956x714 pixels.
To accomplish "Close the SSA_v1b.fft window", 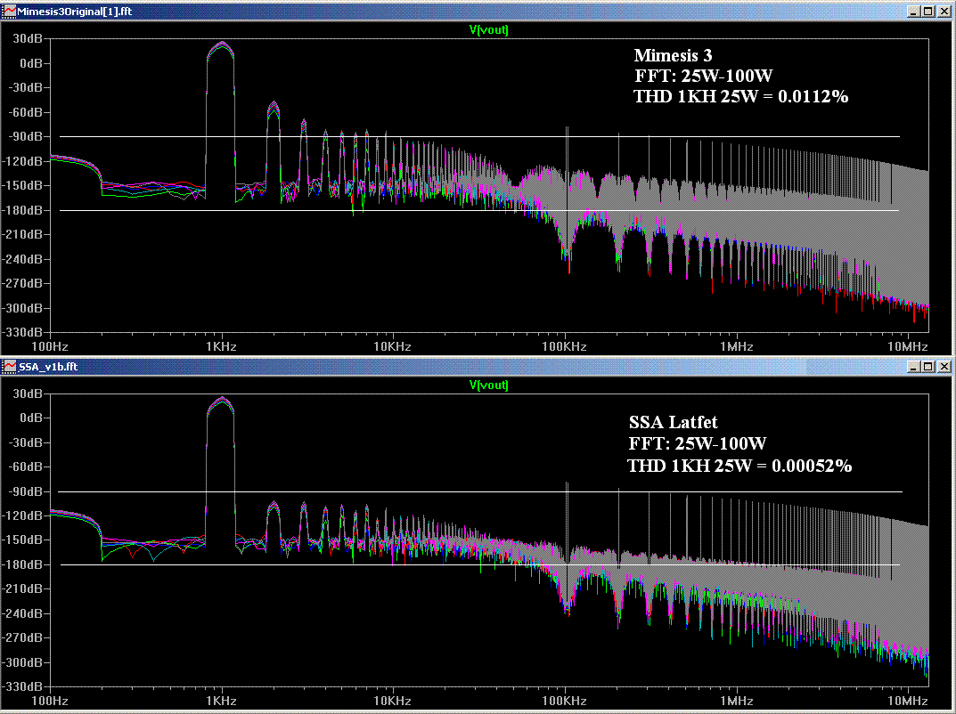I will click(x=944, y=367).
